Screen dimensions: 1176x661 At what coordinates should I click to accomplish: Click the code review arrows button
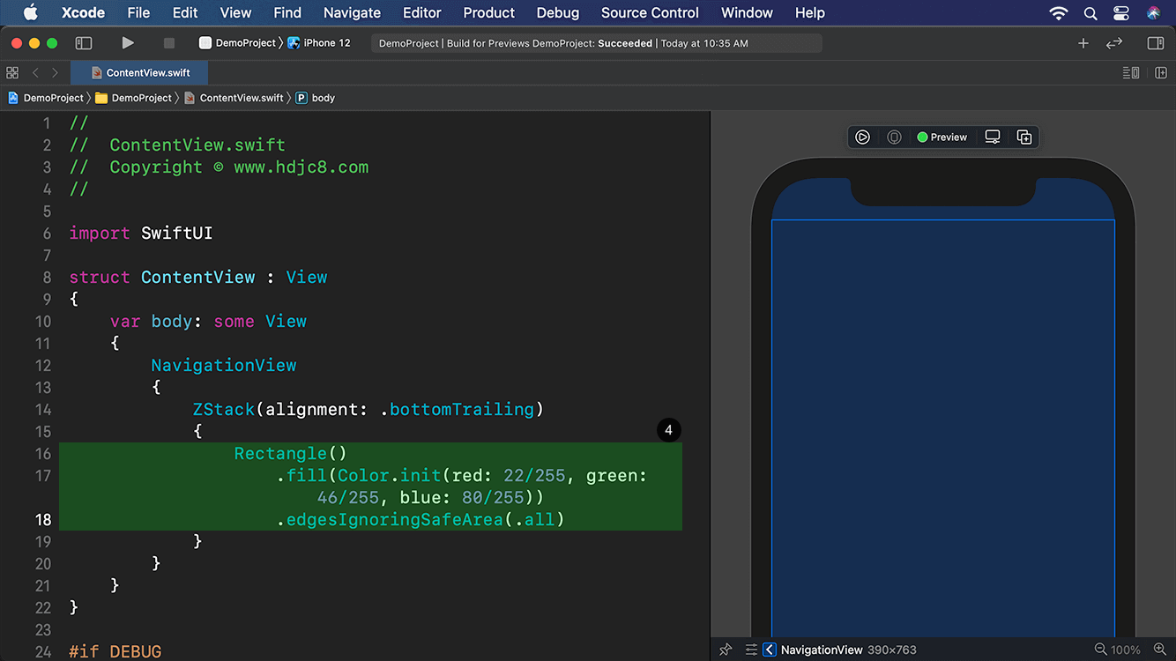tap(1114, 42)
